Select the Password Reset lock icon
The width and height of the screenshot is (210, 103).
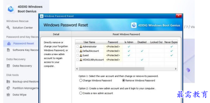[x=9, y=44]
